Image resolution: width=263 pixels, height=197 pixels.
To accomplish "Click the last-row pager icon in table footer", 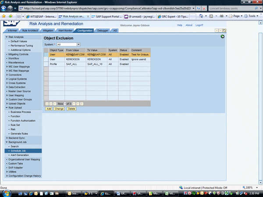I will click(x=82, y=104).
